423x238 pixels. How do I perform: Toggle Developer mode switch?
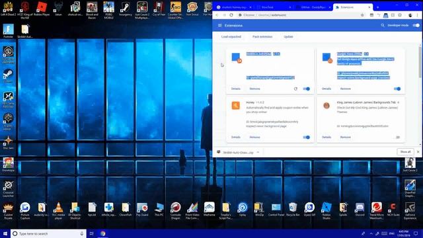416,25
